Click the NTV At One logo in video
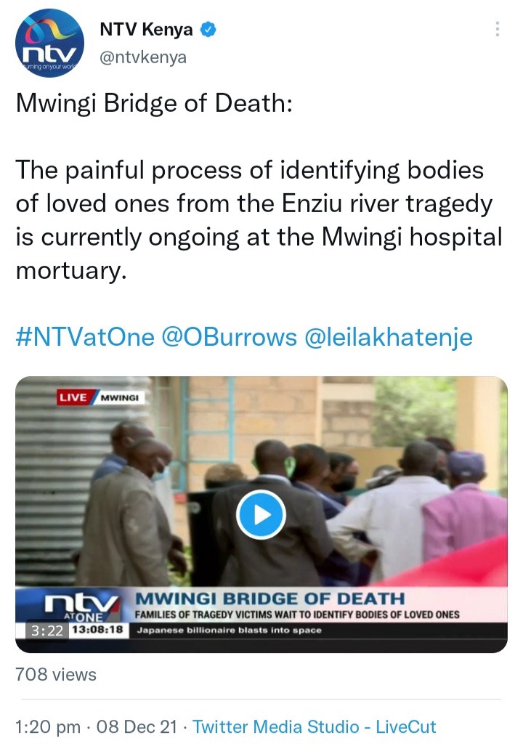This screenshot has width=523, height=746. [81, 607]
